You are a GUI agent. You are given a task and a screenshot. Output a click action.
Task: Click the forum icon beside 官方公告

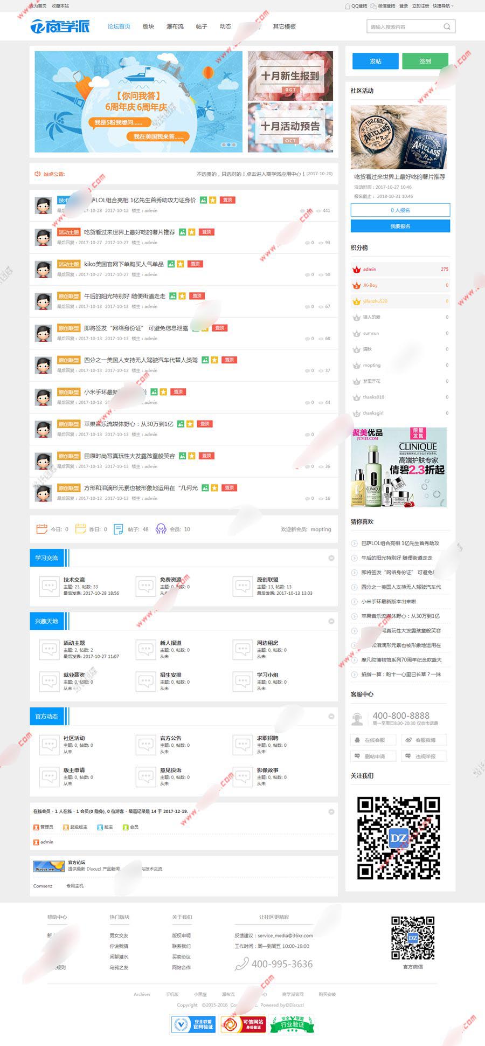(x=145, y=745)
